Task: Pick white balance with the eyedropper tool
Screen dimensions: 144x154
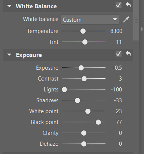Action: pos(126,19)
